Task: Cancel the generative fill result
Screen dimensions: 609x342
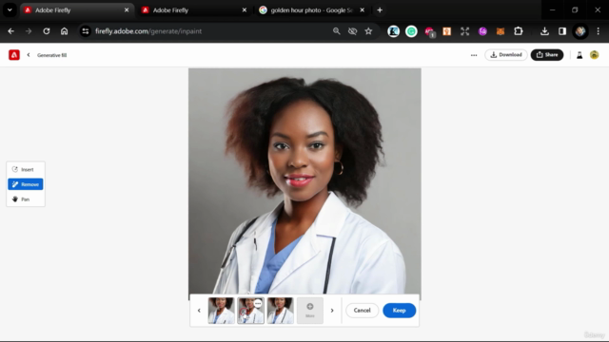Action: [x=362, y=311]
